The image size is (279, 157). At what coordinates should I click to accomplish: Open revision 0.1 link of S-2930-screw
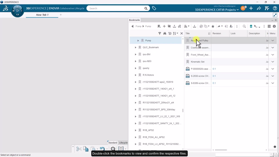(214, 76)
